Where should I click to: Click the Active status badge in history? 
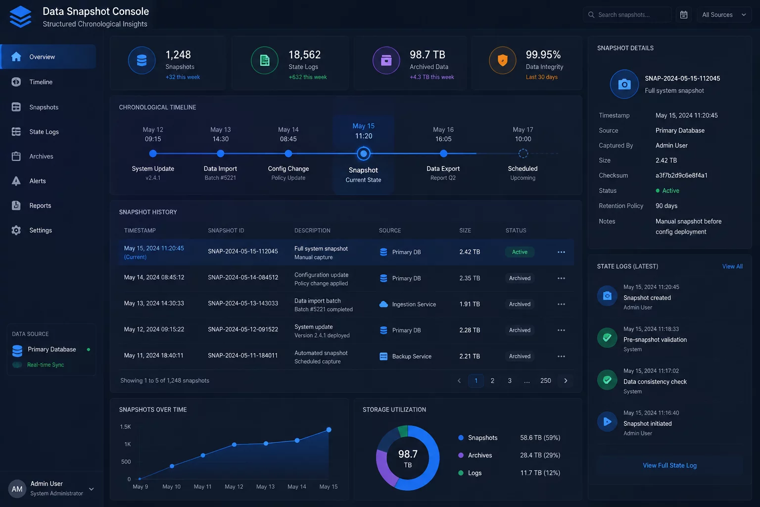(520, 252)
